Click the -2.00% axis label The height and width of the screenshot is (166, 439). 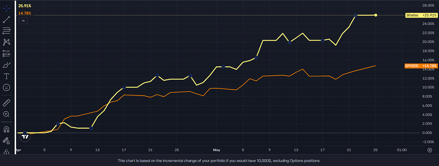click(428, 142)
